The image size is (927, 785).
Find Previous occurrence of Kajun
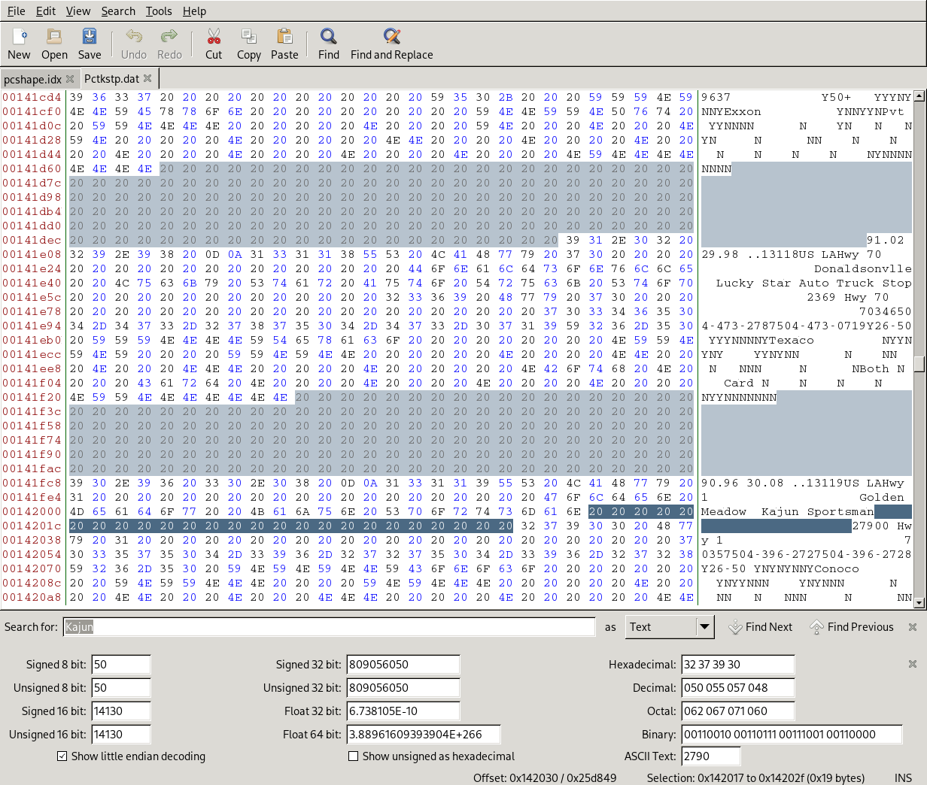853,627
